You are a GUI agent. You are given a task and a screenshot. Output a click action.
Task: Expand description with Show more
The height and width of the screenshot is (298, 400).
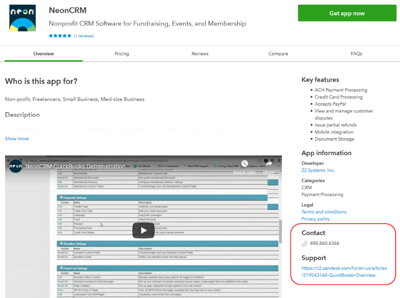pos(17,139)
